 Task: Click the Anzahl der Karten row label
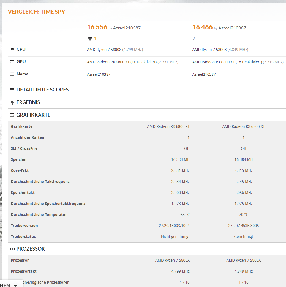coord(28,137)
